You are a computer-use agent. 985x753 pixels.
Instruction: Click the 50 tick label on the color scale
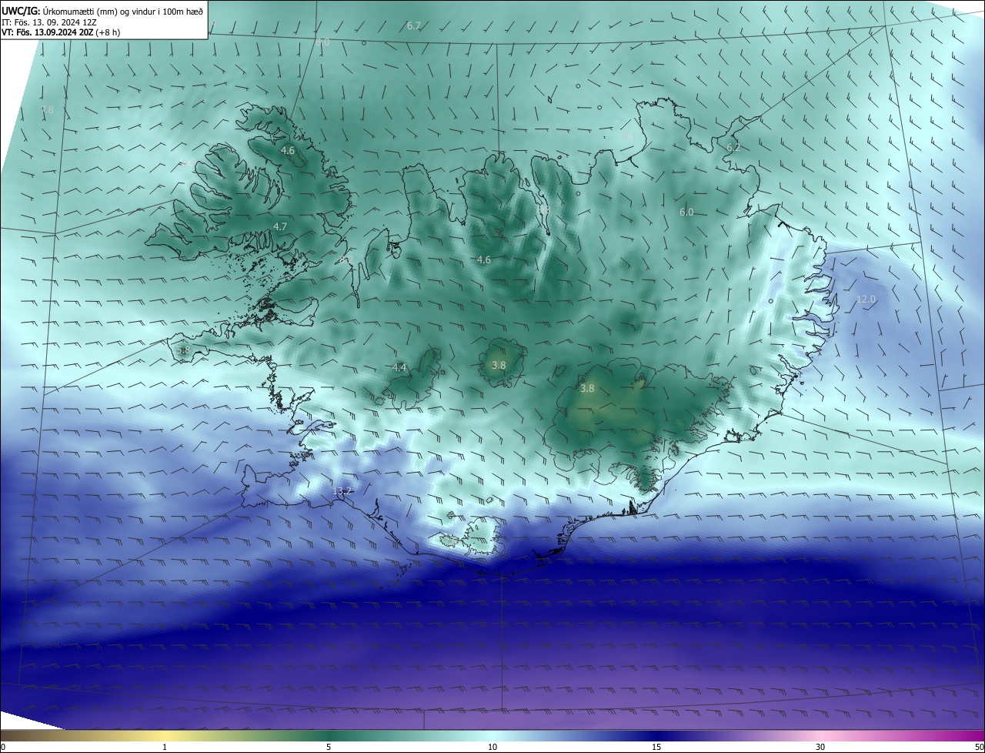979,747
